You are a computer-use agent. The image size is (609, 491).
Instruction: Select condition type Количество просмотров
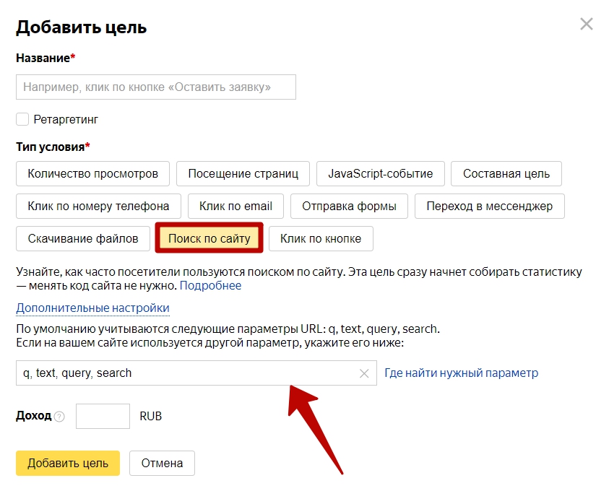tap(92, 173)
